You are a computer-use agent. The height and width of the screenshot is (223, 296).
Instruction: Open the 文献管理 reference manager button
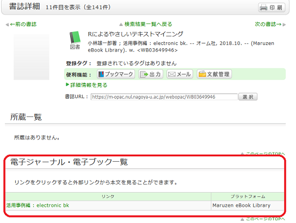point(214,74)
